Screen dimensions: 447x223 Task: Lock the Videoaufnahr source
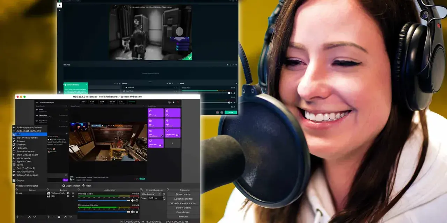(73, 193)
